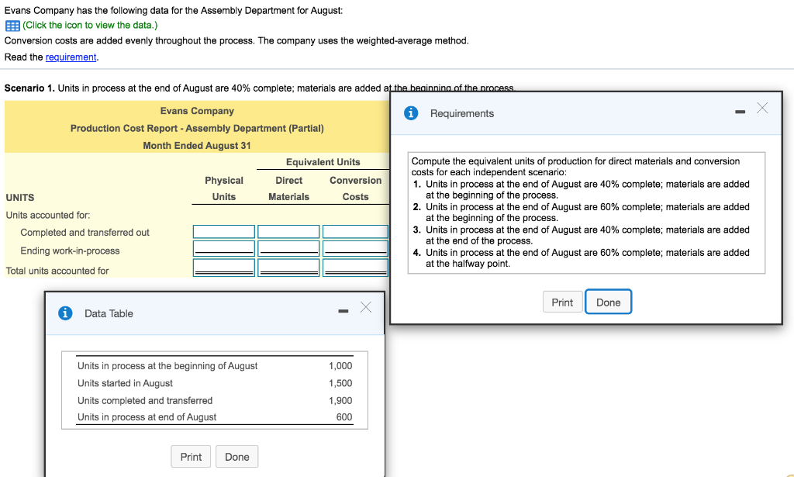
Task: Select Physical Units field for Completed and transferred out
Action: coord(224,231)
